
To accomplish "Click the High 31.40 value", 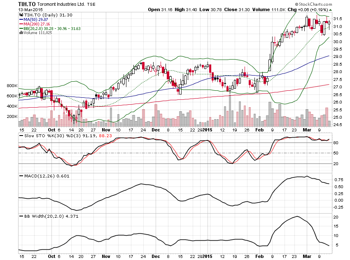I will coord(186,9).
